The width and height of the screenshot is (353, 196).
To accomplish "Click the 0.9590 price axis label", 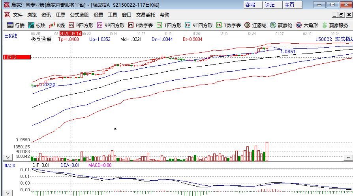I will coord(23,140).
